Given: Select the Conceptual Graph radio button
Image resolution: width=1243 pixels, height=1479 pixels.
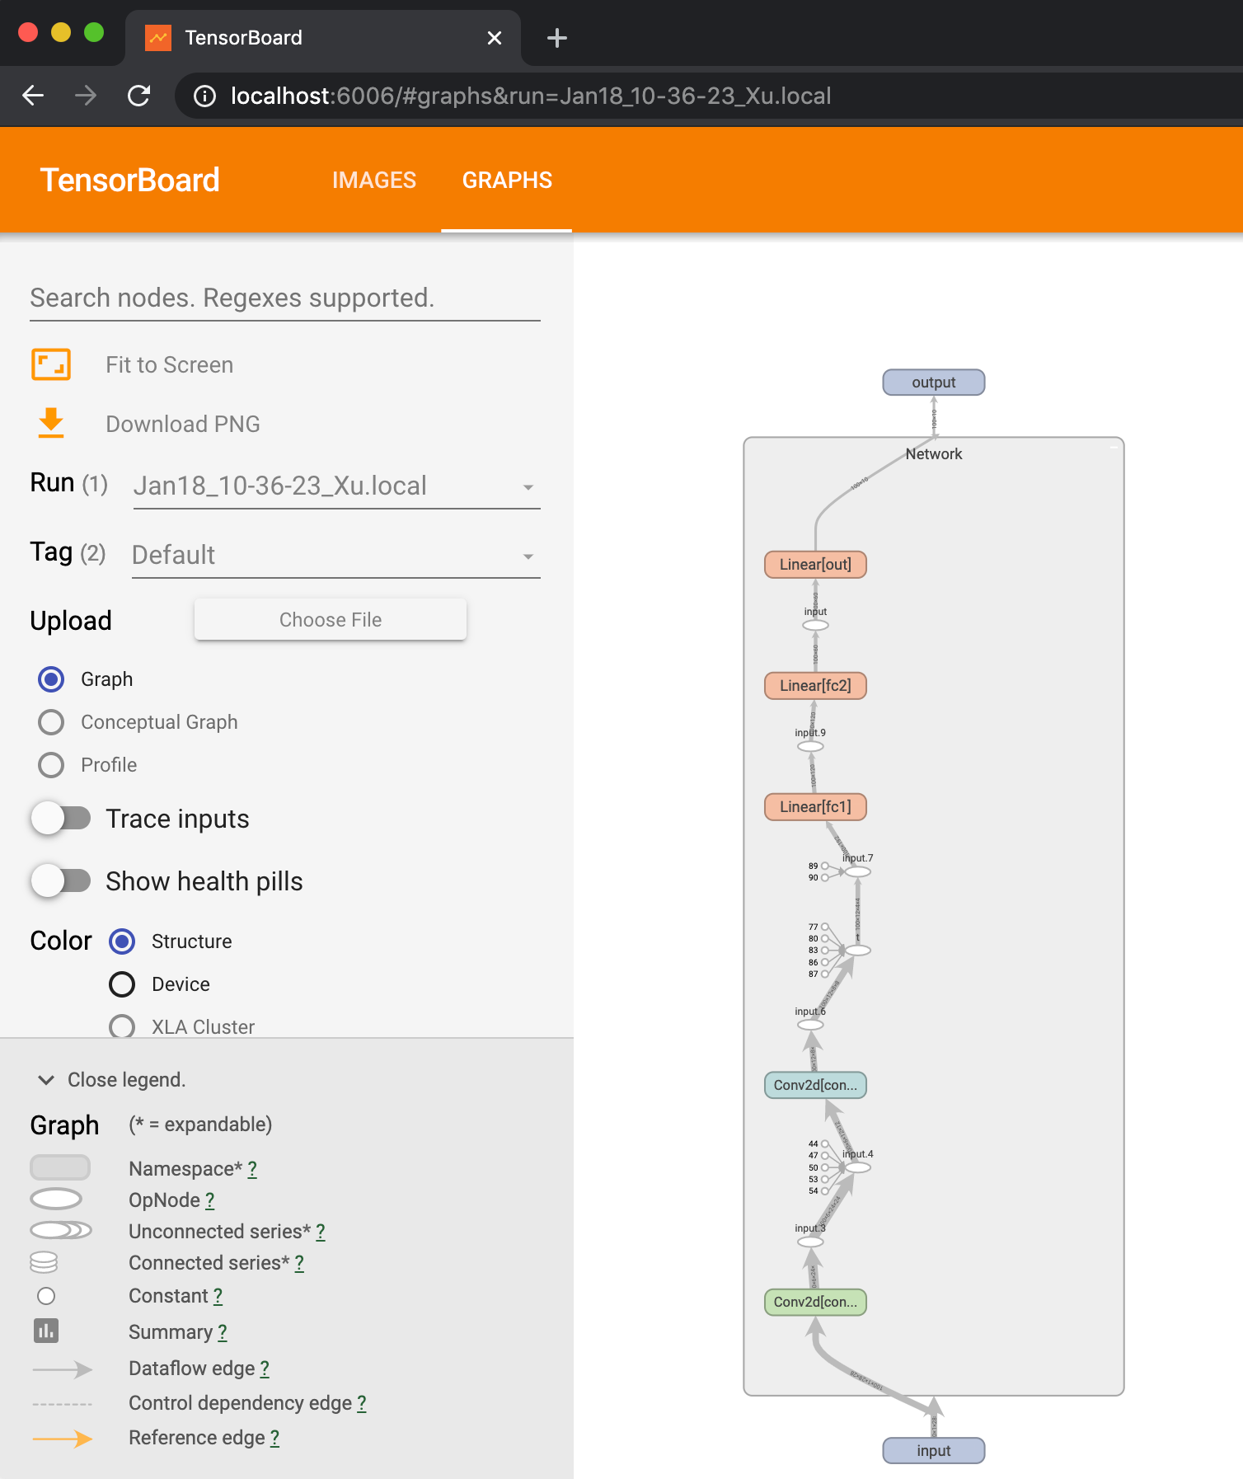Looking at the screenshot, I should [x=51, y=721].
